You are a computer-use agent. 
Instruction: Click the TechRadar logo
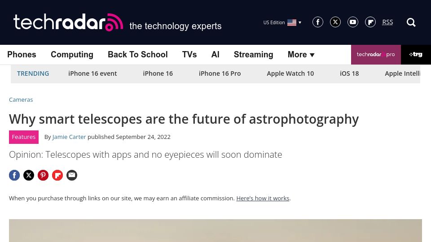(x=68, y=22)
